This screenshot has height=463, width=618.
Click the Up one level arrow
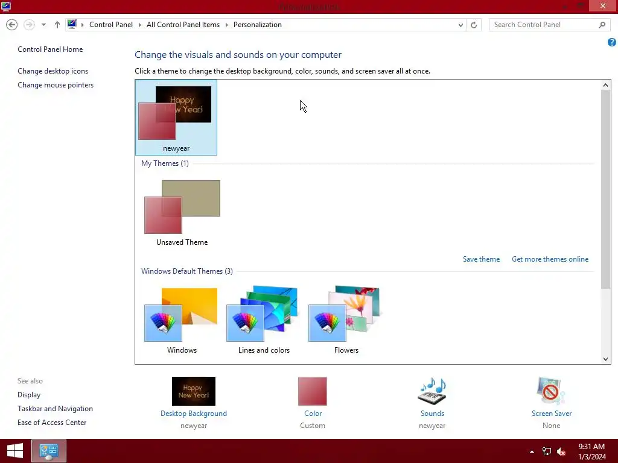[x=57, y=25]
